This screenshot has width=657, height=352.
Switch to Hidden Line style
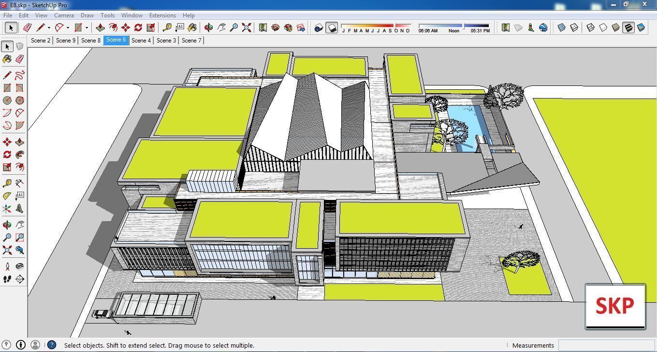click(x=603, y=28)
